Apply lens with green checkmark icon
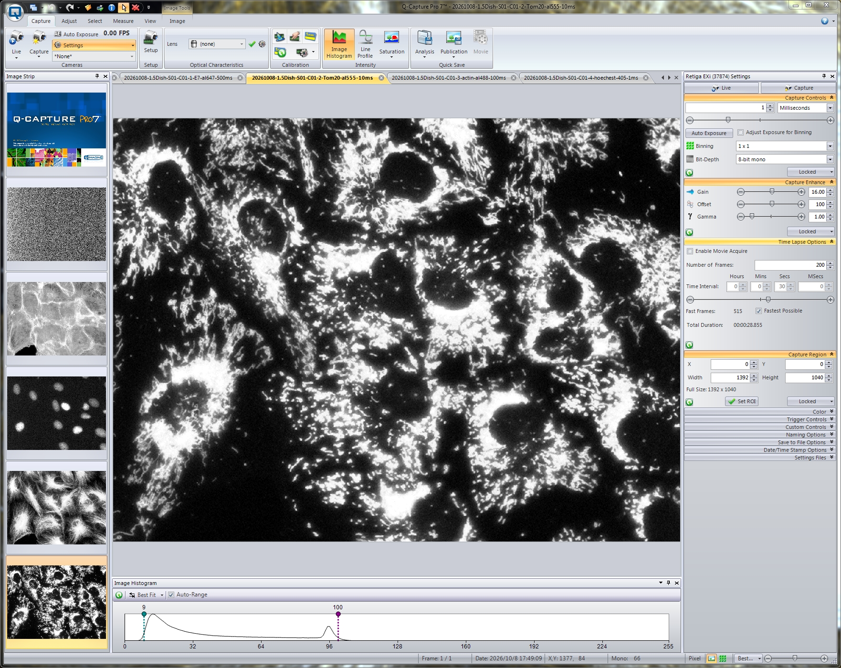Screen dimensions: 841x668 coord(252,44)
